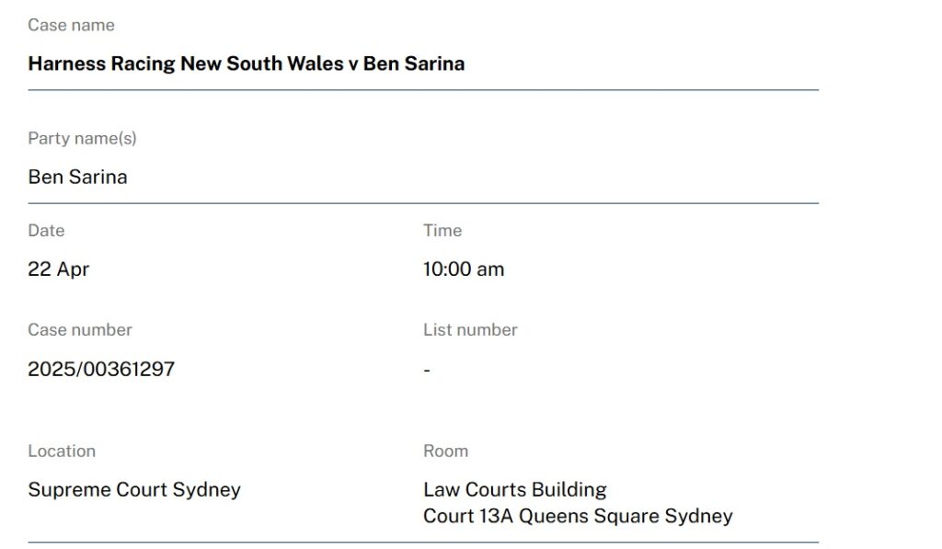The height and width of the screenshot is (549, 942).
Task: Click the "Case number" label
Action: pos(80,329)
